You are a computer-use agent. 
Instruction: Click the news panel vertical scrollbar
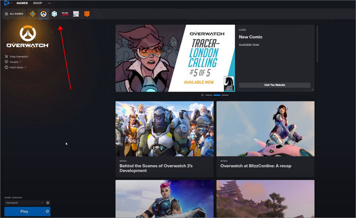click(317, 44)
